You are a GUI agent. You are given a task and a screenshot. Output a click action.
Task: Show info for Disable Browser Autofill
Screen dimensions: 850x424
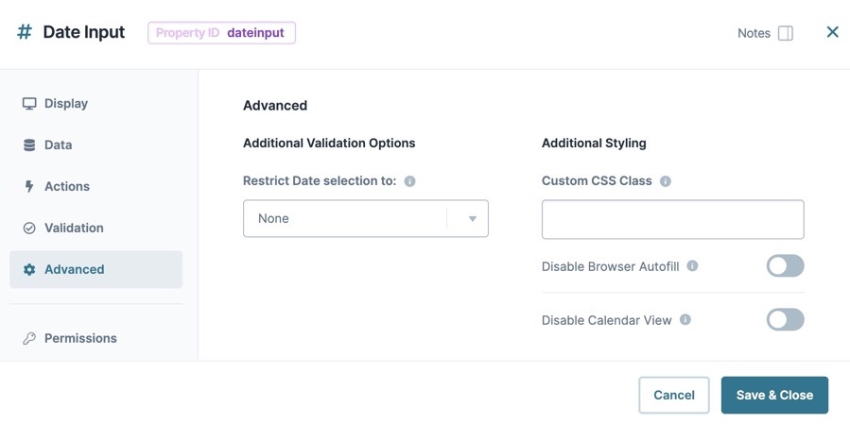coord(692,266)
